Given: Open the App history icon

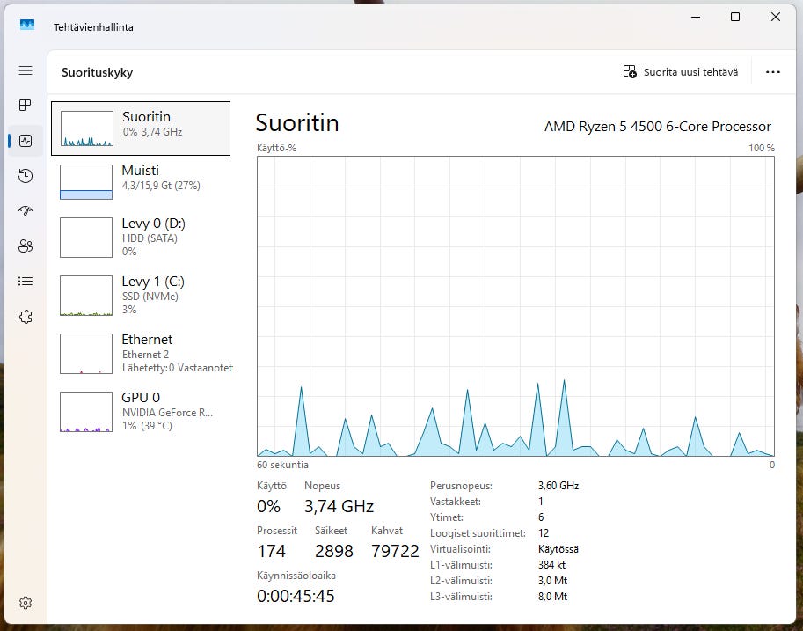Looking at the screenshot, I should coord(26,176).
